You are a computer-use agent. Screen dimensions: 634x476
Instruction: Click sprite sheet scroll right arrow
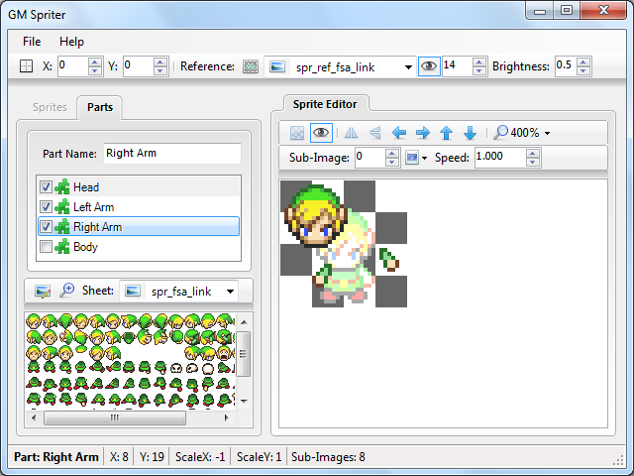227,417
